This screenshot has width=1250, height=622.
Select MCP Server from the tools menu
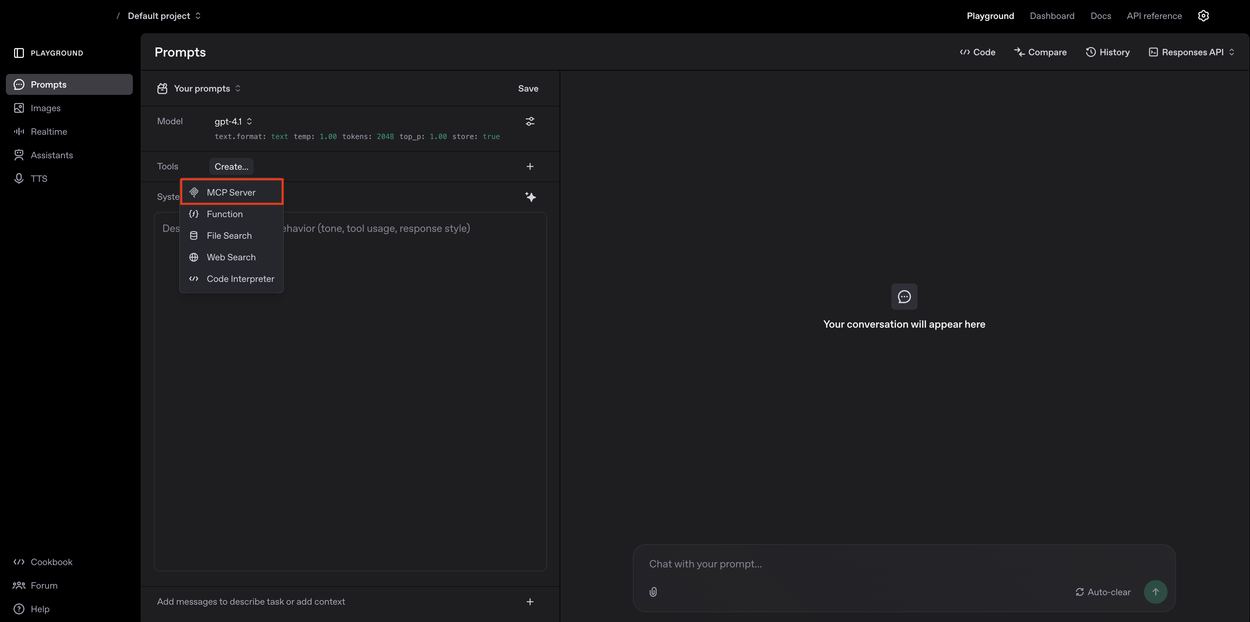[231, 193]
